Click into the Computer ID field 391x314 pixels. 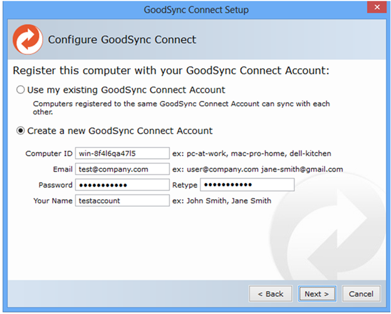click(122, 154)
